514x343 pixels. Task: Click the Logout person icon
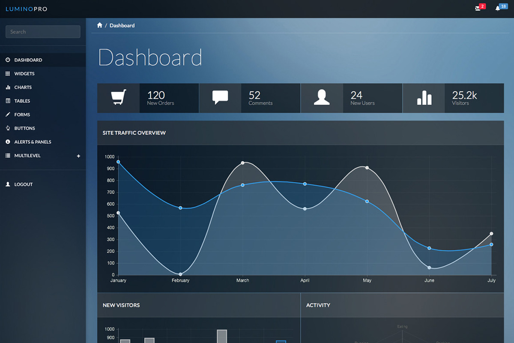pos(7,184)
